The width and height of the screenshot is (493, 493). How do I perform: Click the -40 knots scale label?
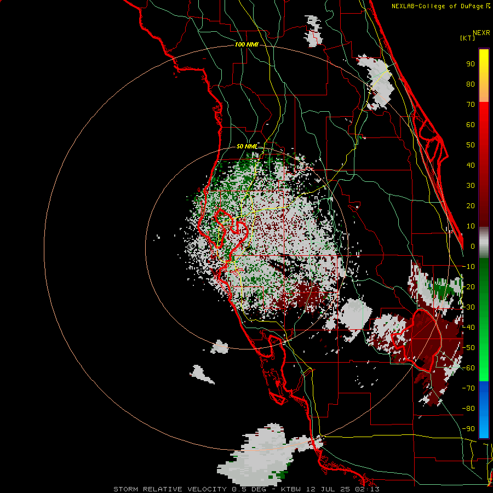coord(468,328)
